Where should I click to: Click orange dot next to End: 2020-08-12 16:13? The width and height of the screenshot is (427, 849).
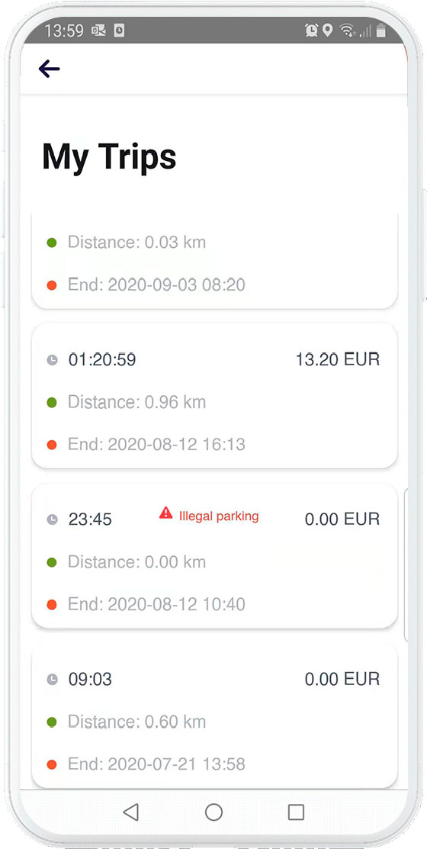[52, 445]
